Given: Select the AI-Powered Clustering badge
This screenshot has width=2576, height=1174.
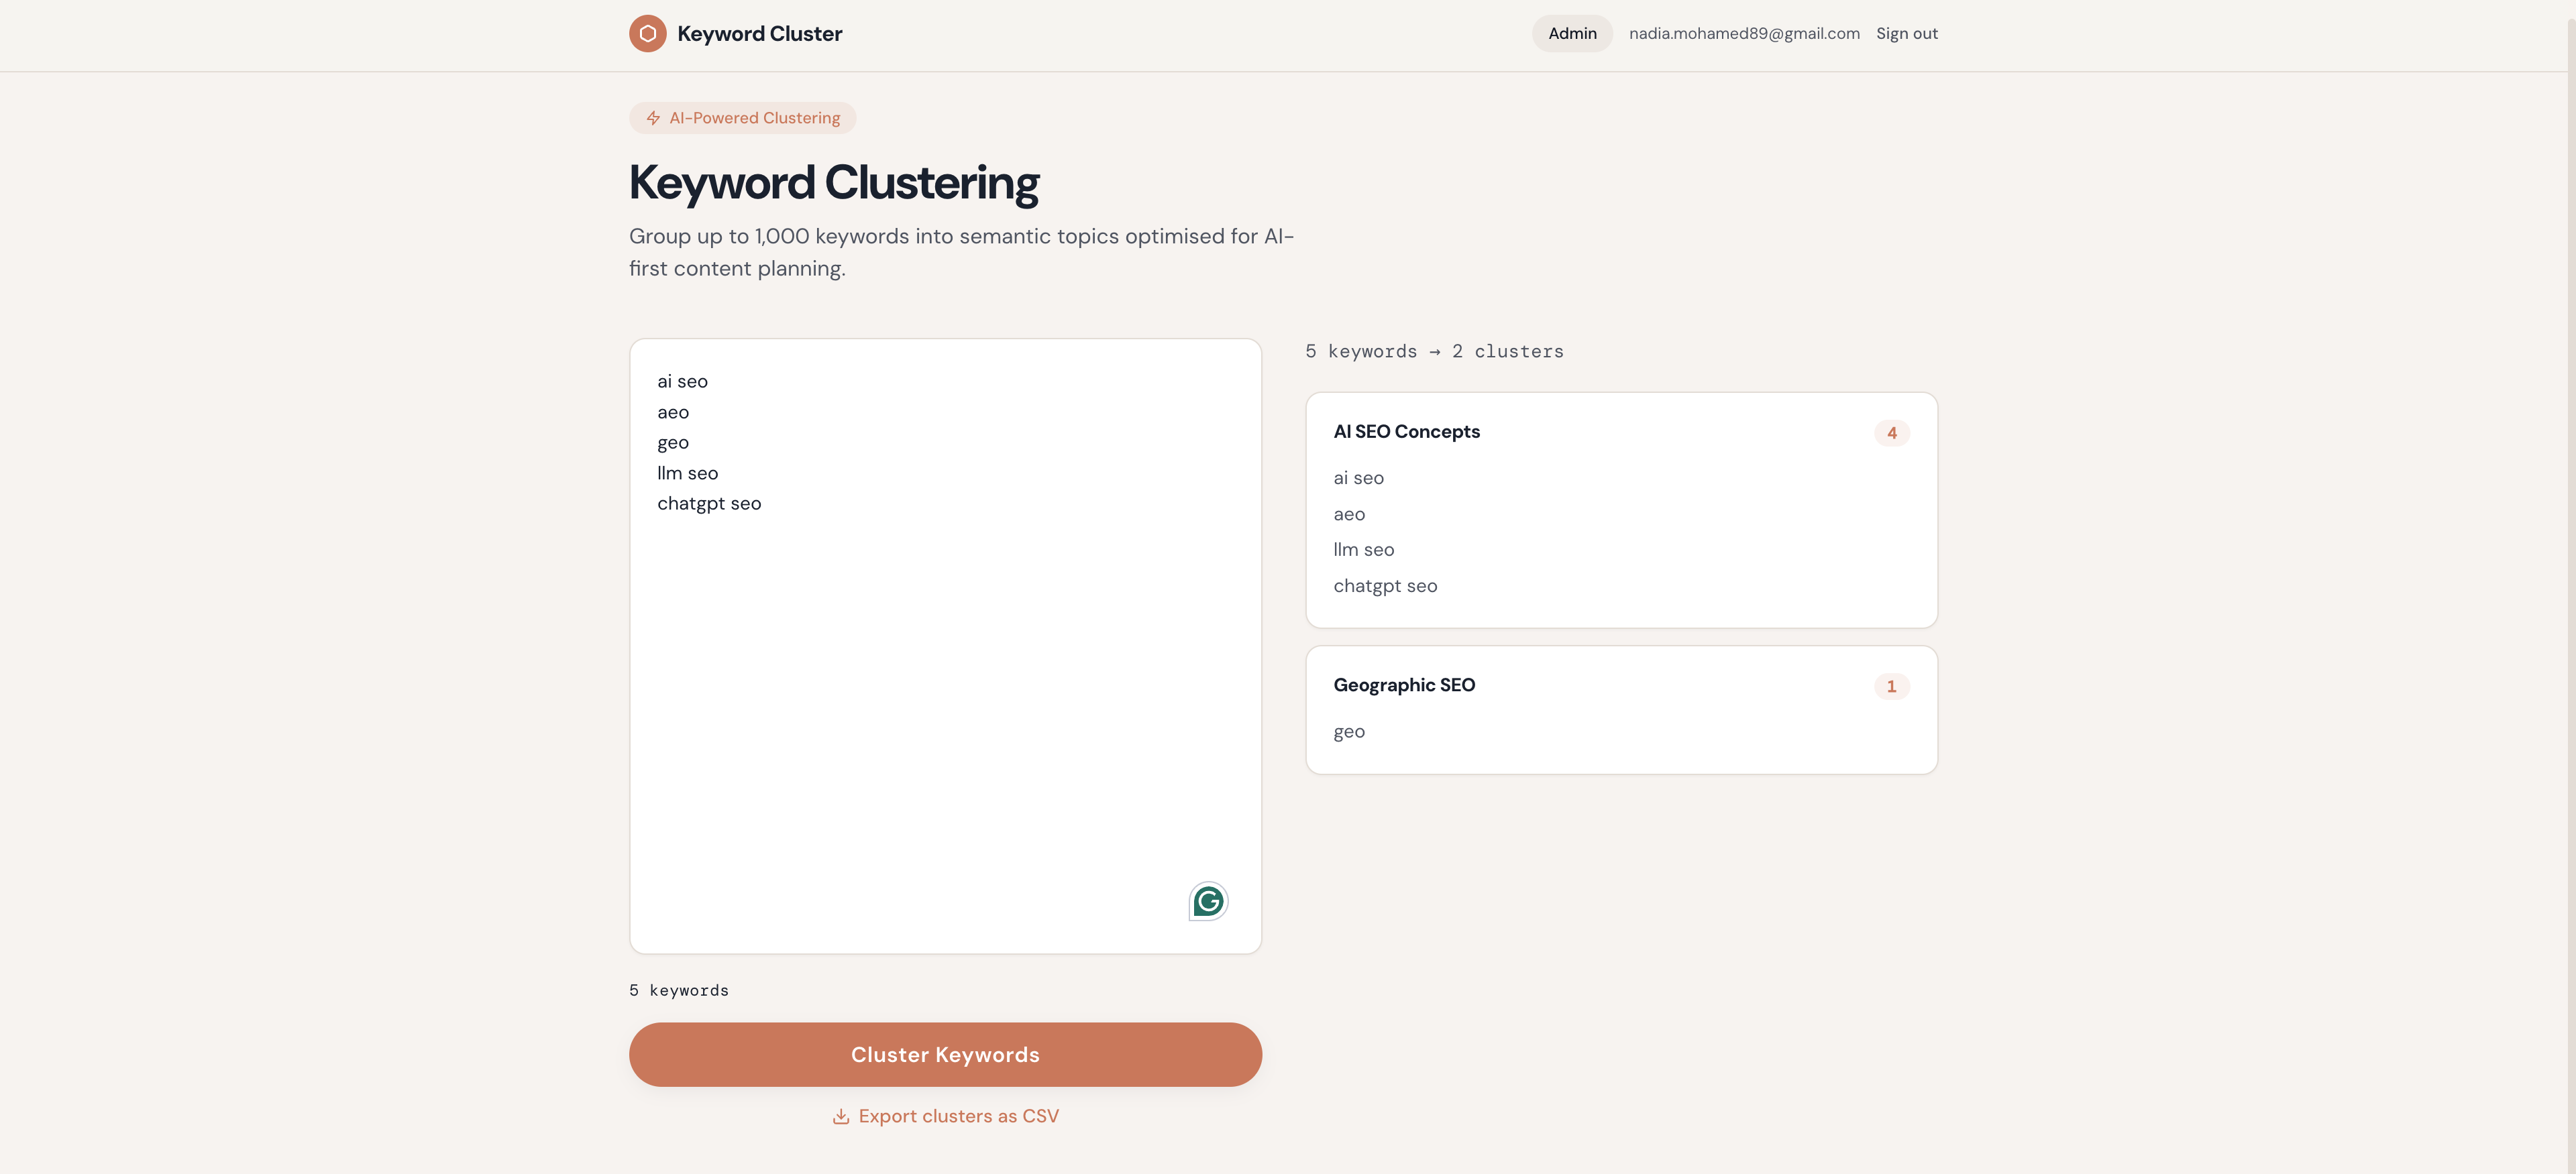Looking at the screenshot, I should 742,118.
